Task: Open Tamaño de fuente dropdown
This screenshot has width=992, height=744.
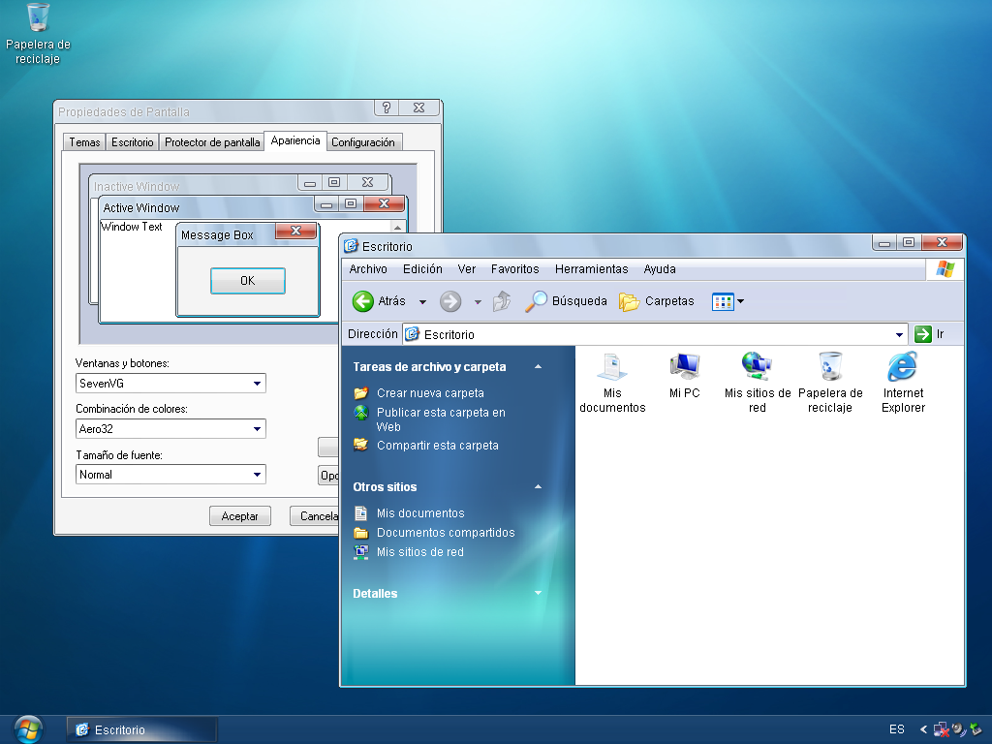Action: [257, 475]
